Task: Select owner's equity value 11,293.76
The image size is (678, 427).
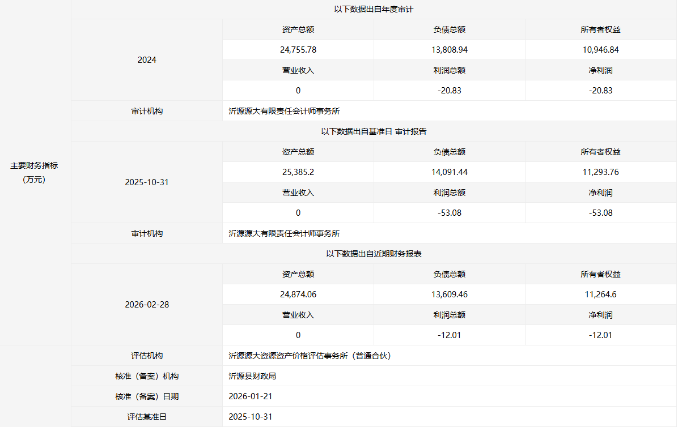Action: (x=600, y=172)
